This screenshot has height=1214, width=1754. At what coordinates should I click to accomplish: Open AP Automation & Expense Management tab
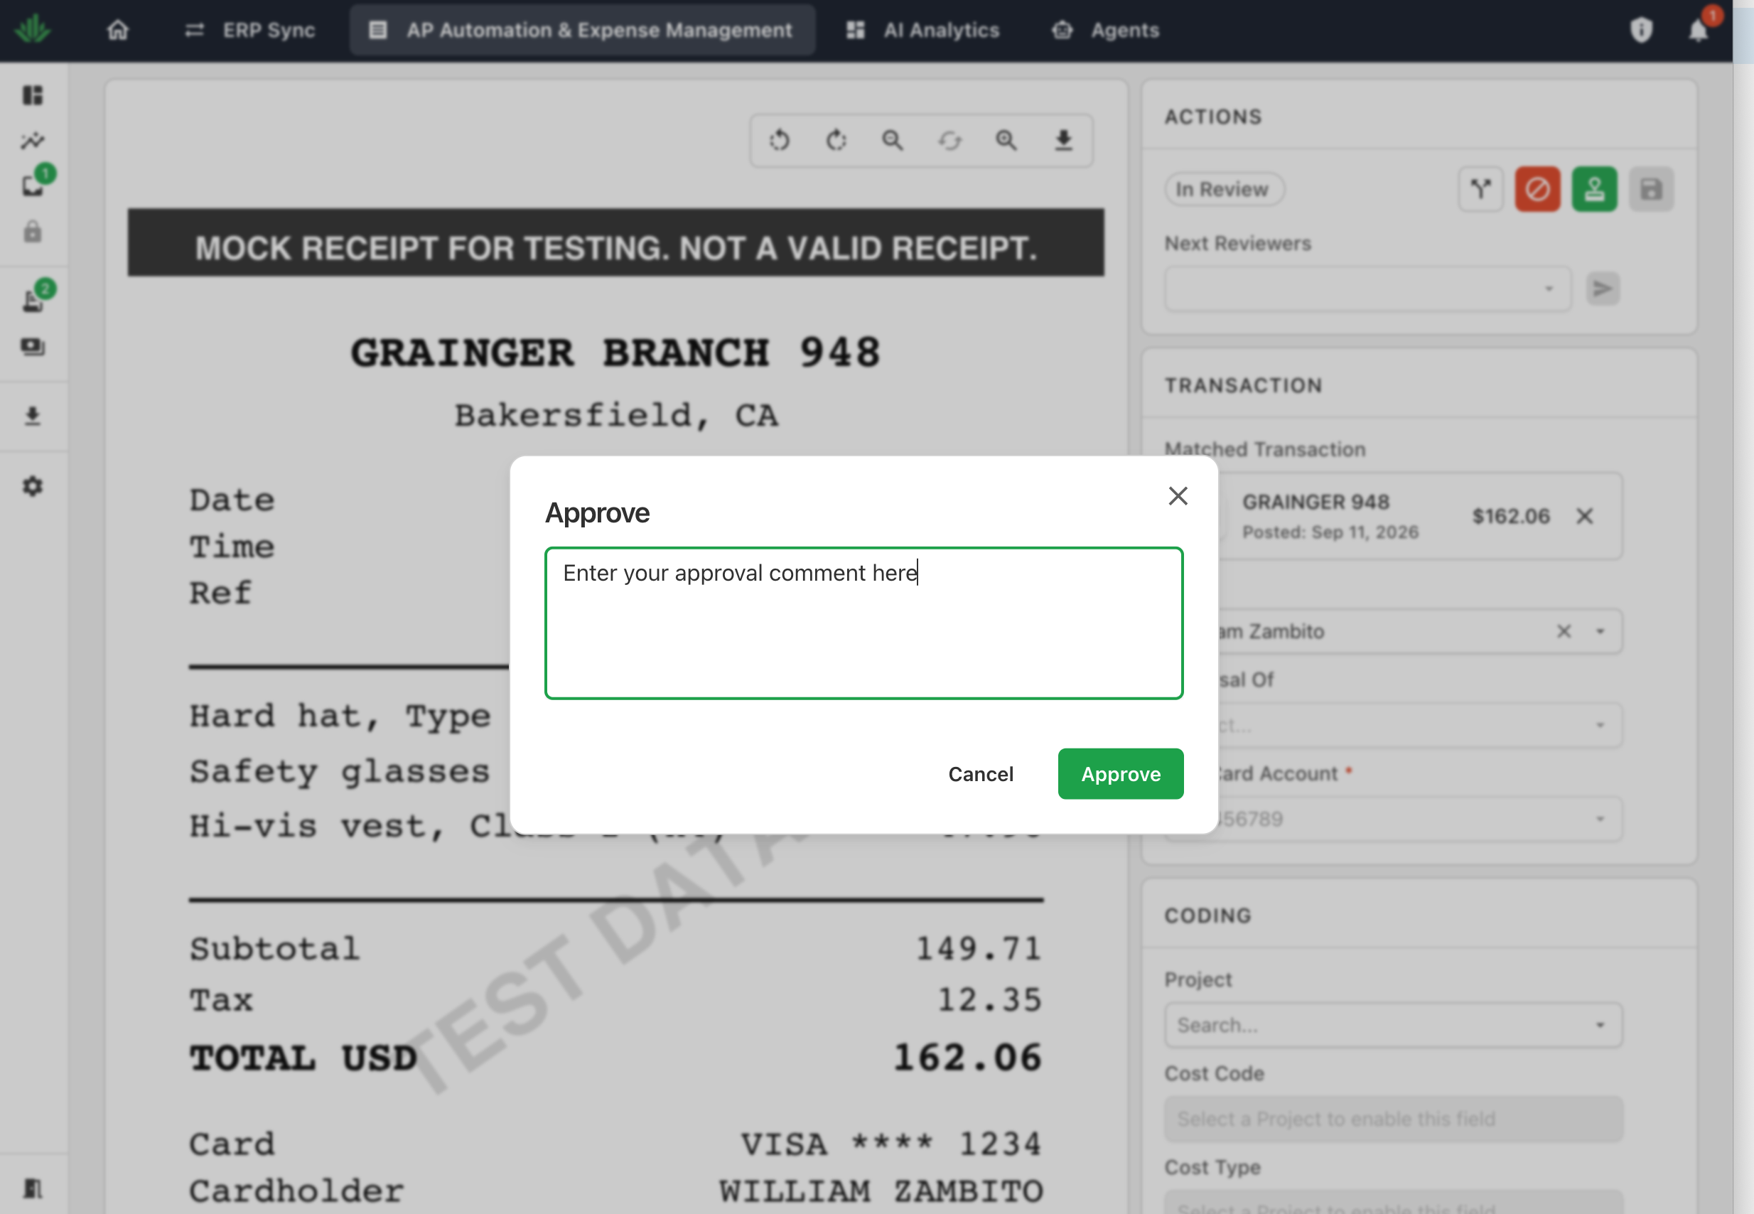[x=583, y=31]
